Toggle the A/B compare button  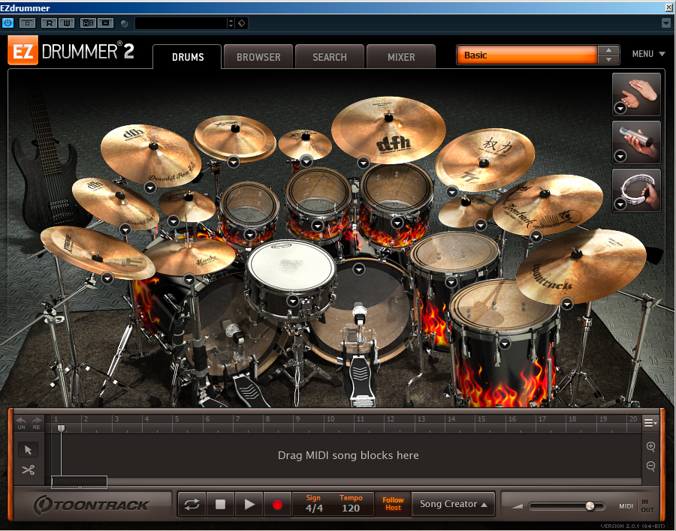pos(89,23)
